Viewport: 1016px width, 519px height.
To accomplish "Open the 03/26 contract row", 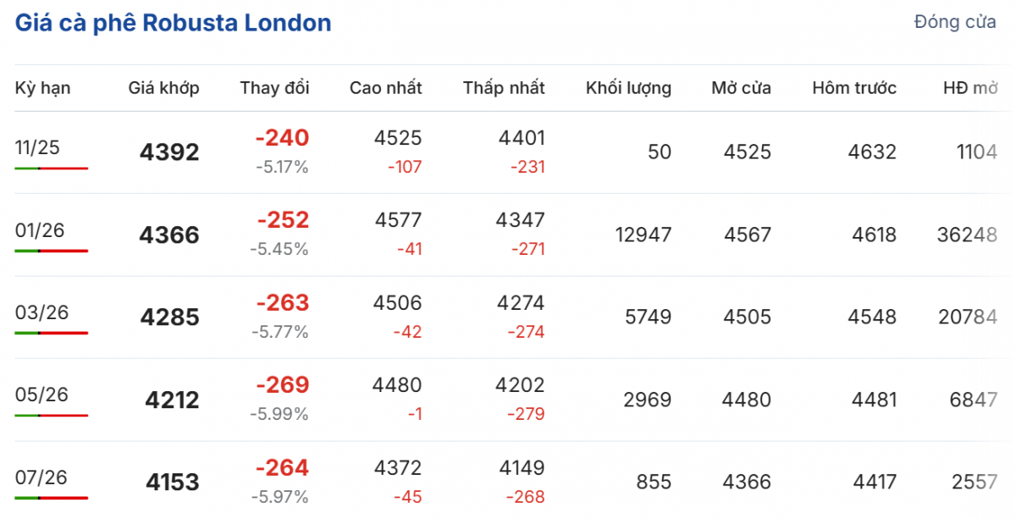I will 41,312.
